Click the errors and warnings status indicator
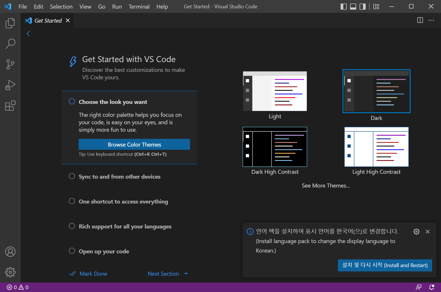The height and width of the screenshot is (292, 441). (18, 287)
